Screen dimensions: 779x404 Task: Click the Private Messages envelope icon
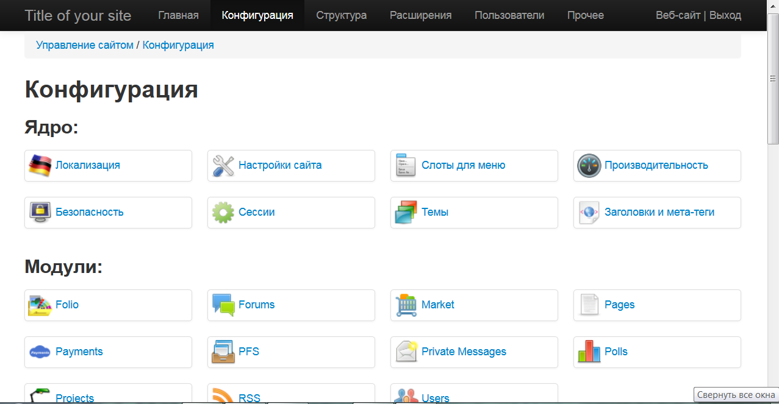point(406,352)
